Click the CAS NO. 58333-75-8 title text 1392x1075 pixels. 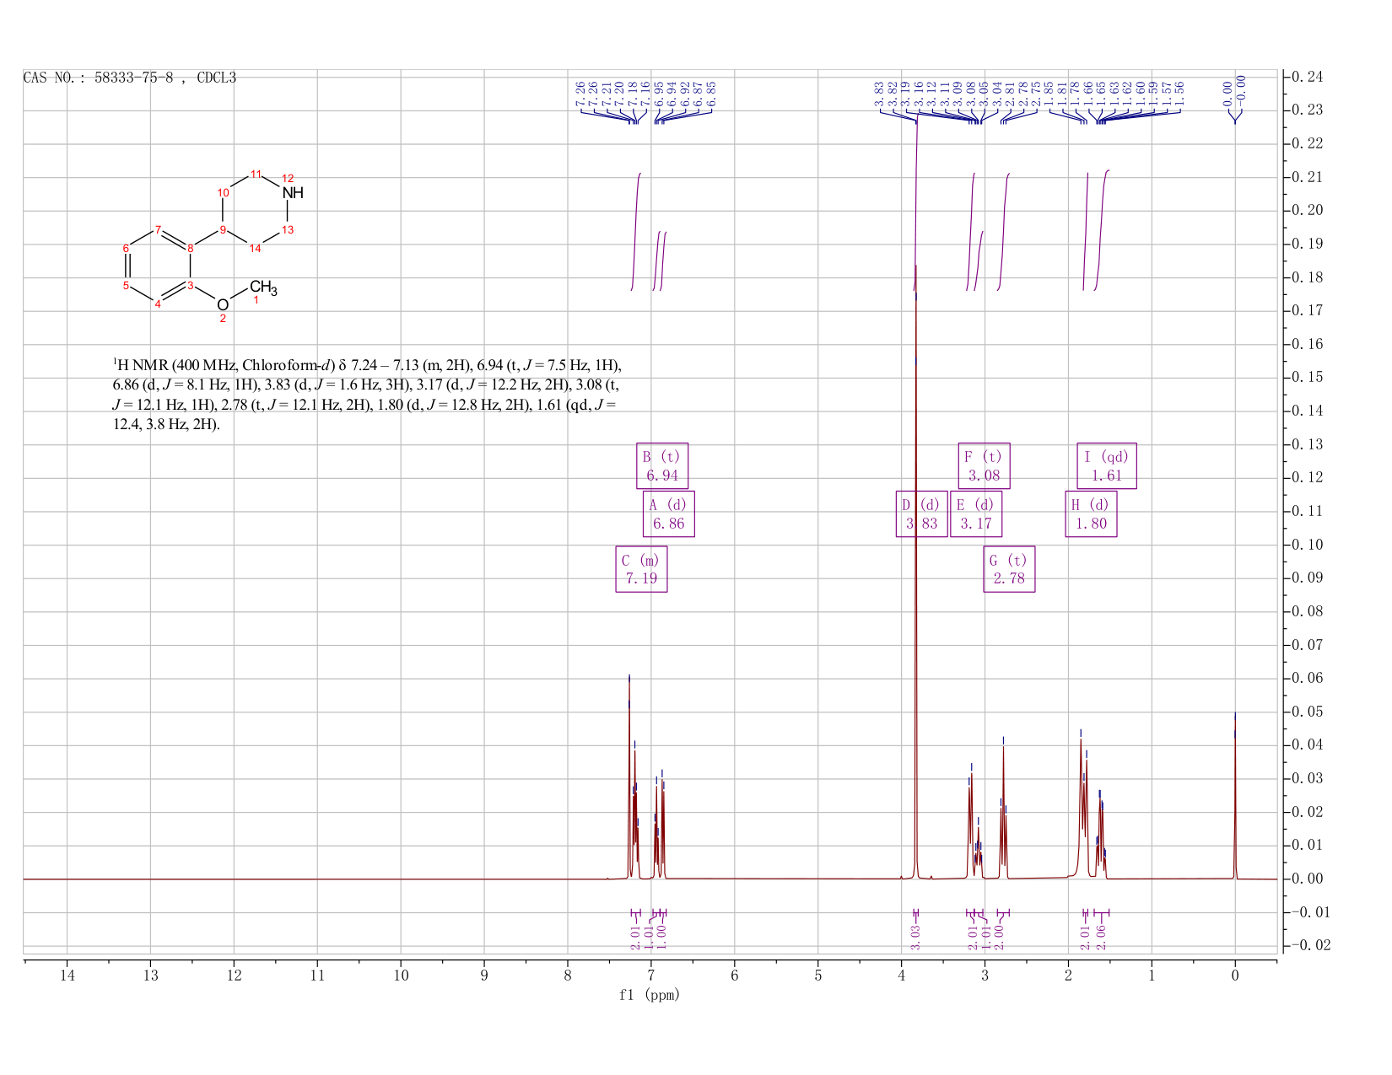[130, 78]
